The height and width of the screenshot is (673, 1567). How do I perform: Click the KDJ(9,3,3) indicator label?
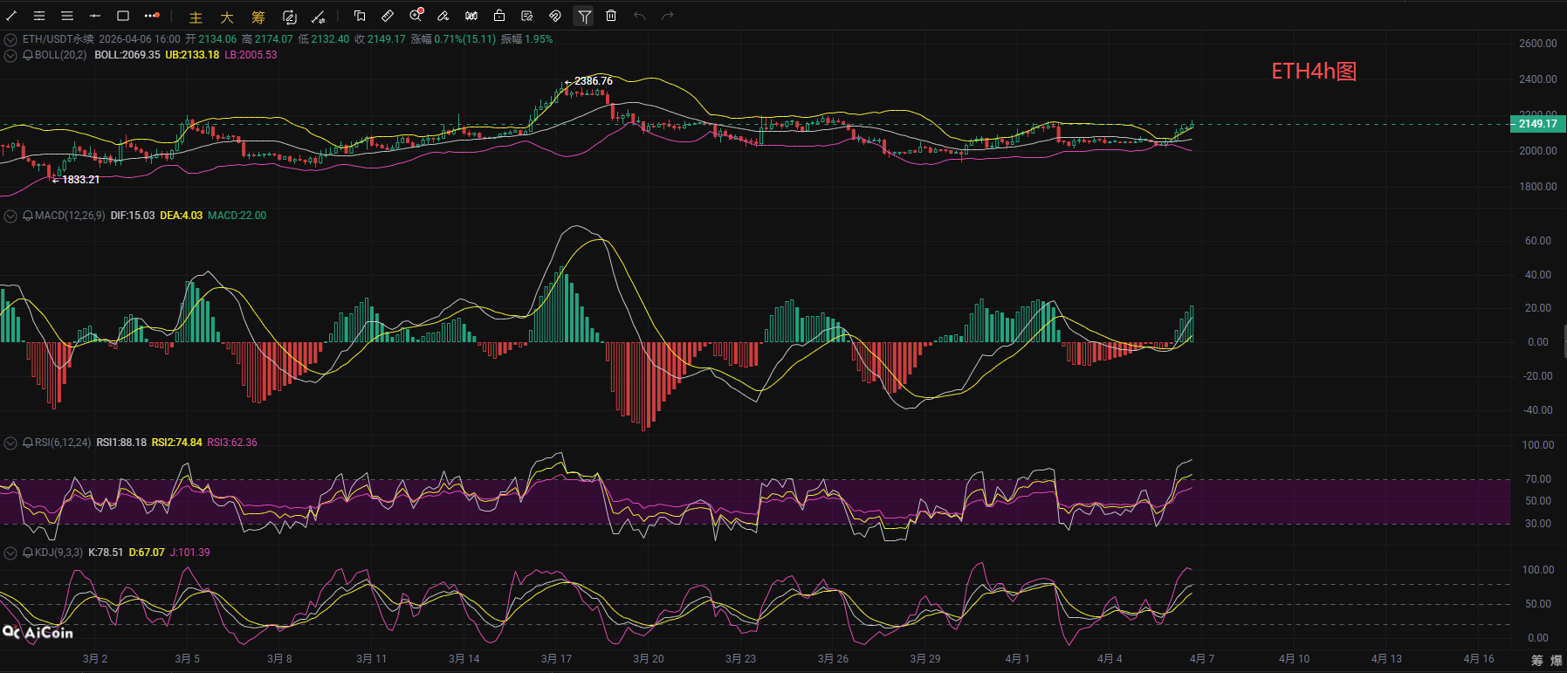58,553
